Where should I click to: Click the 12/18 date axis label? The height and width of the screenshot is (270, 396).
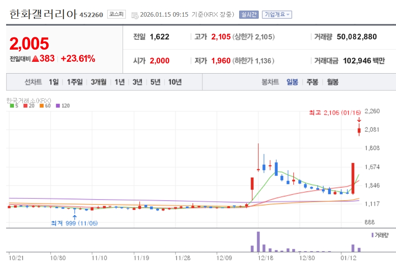point(266,258)
